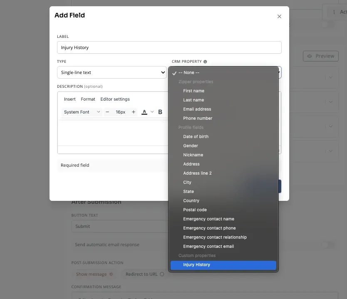The width and height of the screenshot is (347, 299).
Task: Click the text color A icon
Action: tap(144, 112)
